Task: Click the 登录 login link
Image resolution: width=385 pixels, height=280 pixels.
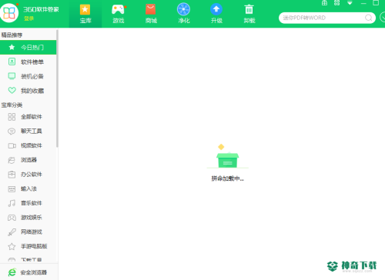Action: (x=28, y=18)
